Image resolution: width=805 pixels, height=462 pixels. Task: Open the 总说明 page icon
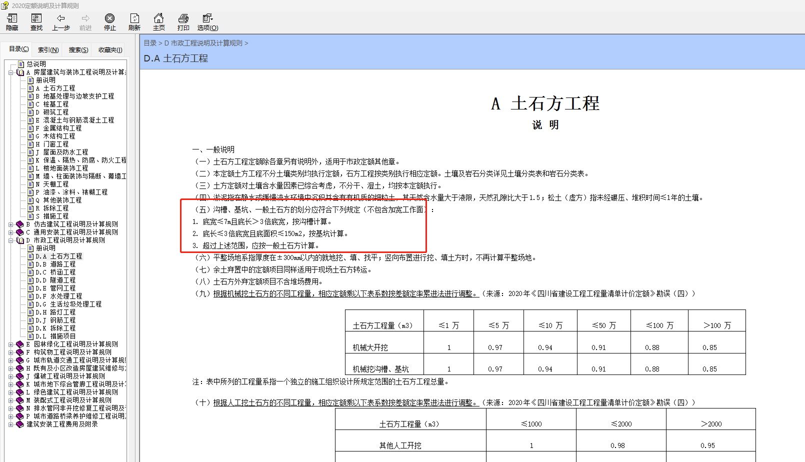pyautogui.click(x=21, y=64)
